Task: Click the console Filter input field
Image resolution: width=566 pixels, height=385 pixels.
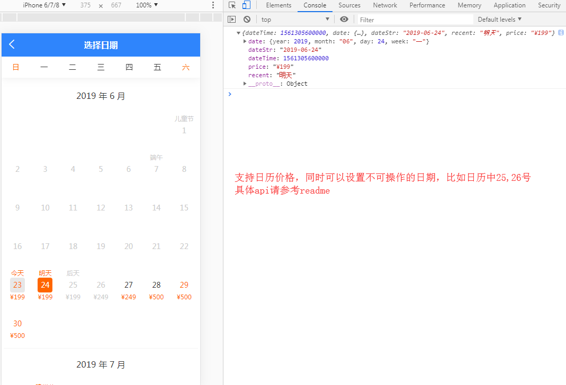Action: tap(414, 20)
